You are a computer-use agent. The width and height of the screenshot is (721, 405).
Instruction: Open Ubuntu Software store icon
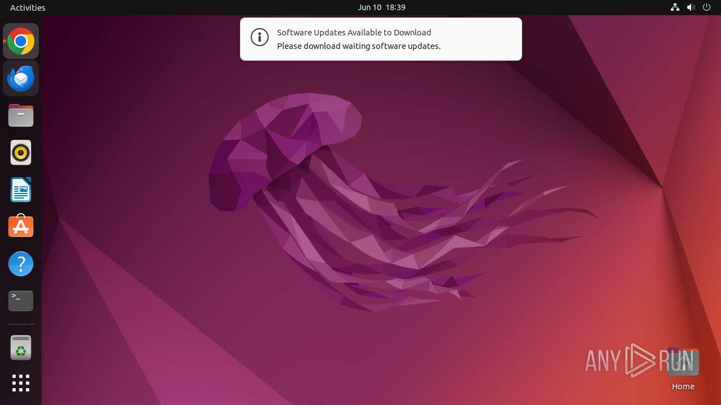click(x=21, y=227)
